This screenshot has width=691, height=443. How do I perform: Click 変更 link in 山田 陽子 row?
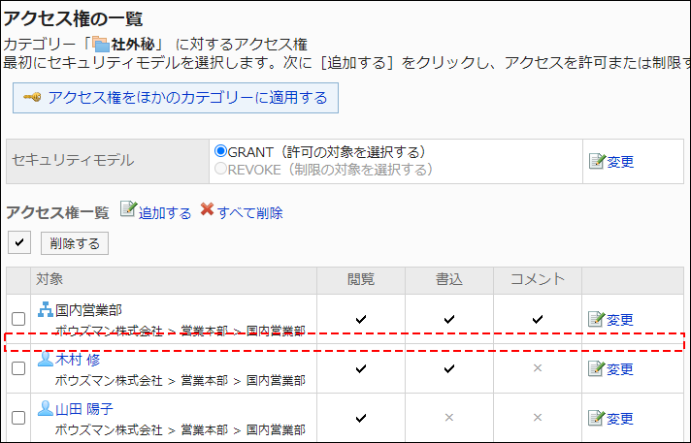tap(619, 419)
